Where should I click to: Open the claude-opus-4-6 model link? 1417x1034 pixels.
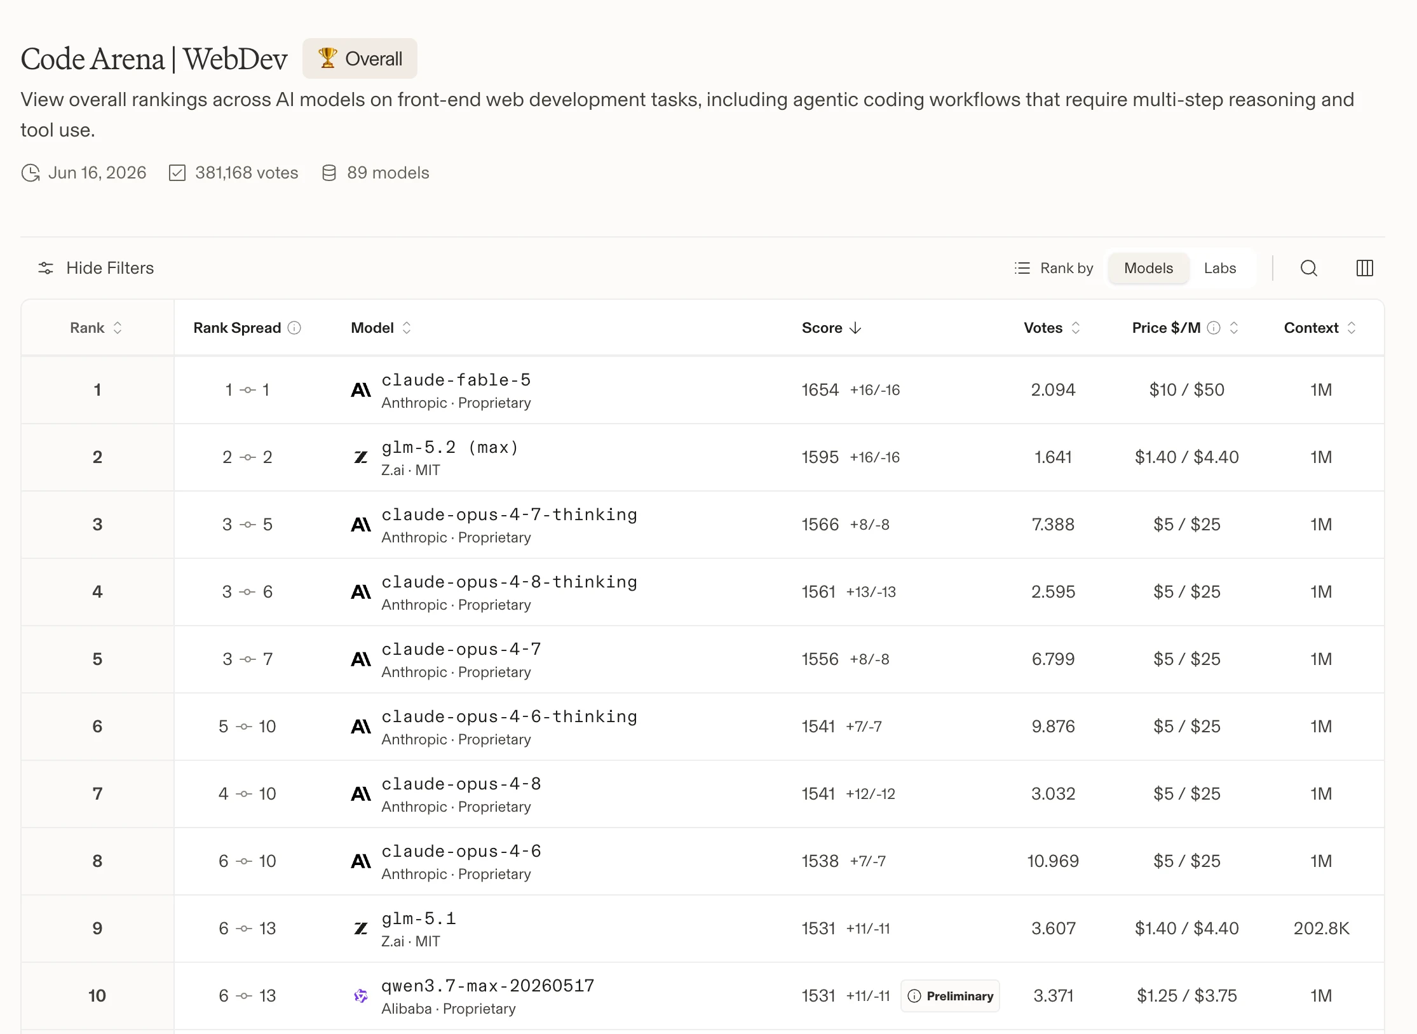(461, 851)
